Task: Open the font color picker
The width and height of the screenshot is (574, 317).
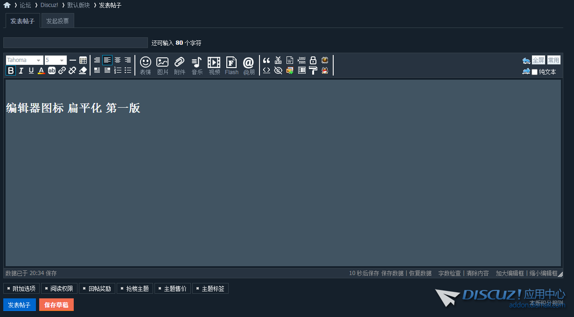Action: click(42, 70)
